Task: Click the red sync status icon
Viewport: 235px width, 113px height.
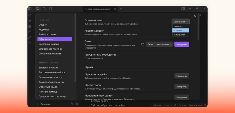Action: (x=205, y=105)
